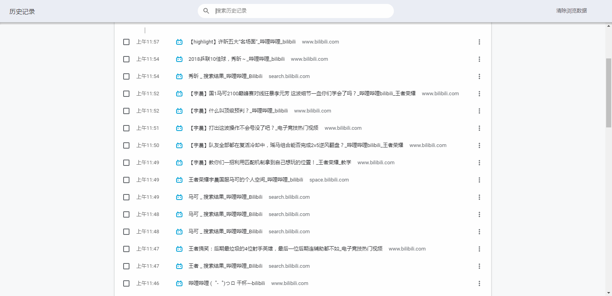This screenshot has width=612, height=296.
Task: Check the box for 【highlight】许昕五大名场面 entry
Action: point(126,42)
